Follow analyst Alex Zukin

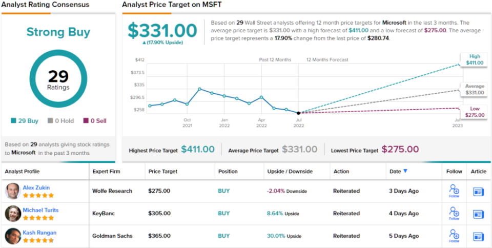point(454,191)
